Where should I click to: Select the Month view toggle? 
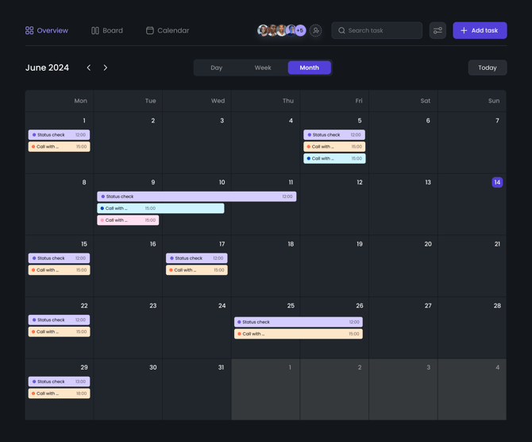(x=309, y=68)
